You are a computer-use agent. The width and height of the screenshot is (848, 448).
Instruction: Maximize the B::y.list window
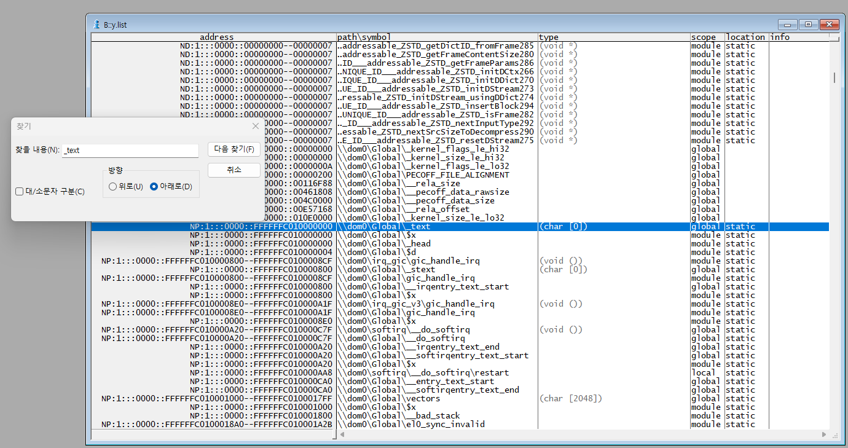[x=808, y=25]
